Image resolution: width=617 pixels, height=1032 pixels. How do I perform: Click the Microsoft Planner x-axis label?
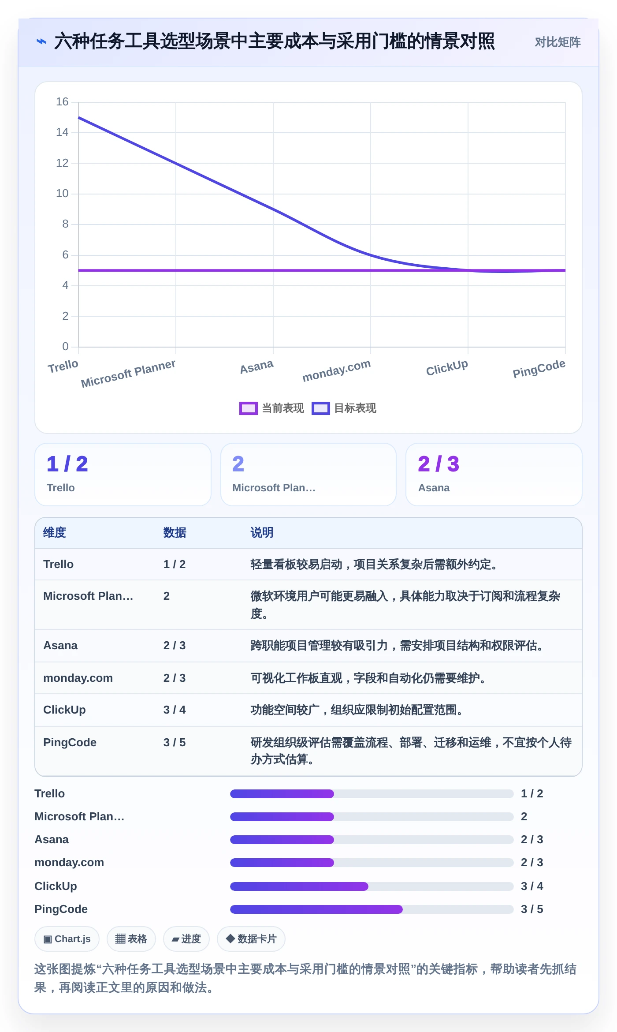pos(128,373)
